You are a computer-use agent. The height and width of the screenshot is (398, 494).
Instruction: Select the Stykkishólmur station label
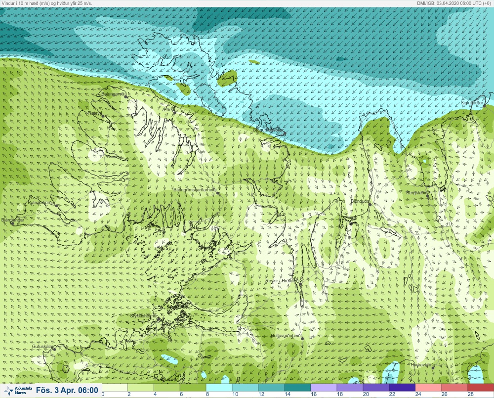click(144, 316)
